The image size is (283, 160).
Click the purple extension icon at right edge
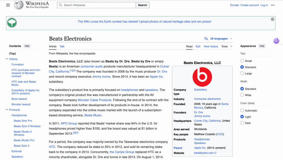[276, 41]
